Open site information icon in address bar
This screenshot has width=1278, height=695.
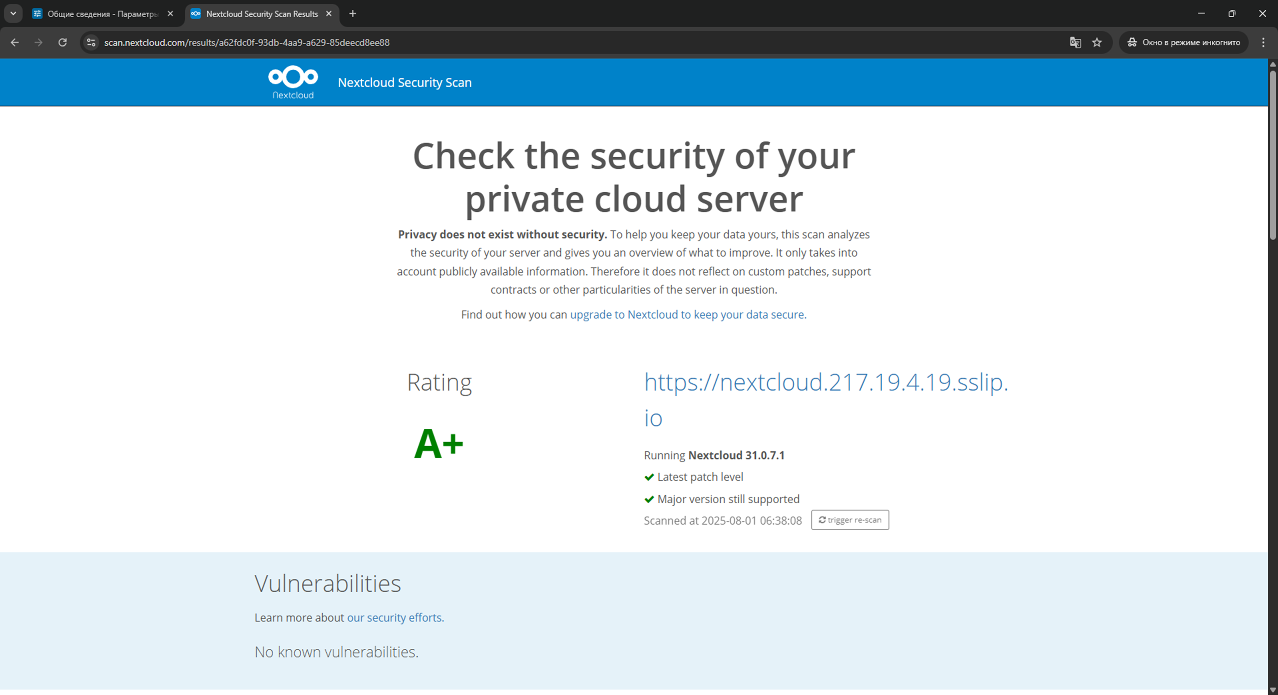tap(91, 43)
